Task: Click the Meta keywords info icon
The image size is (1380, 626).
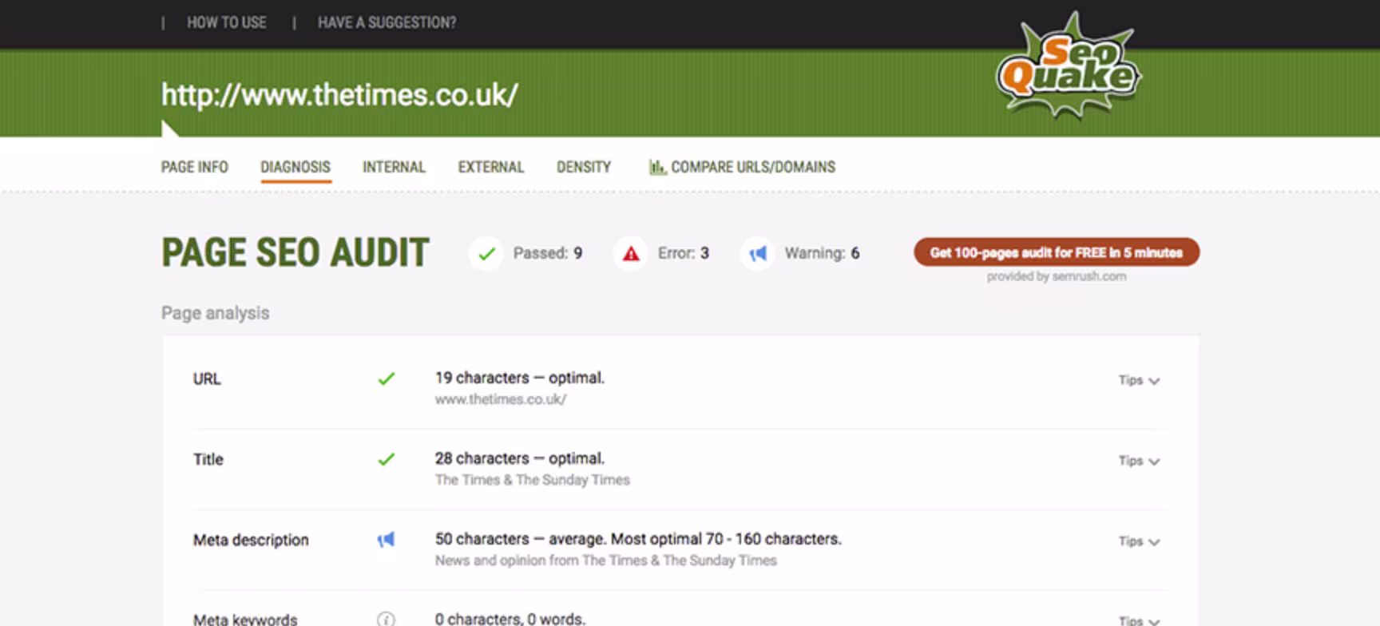Action: [x=386, y=619]
